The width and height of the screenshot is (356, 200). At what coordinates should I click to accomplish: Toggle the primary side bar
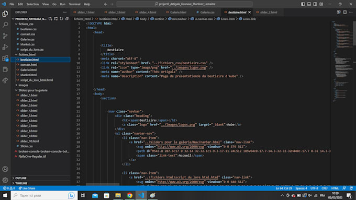coord(303,4)
